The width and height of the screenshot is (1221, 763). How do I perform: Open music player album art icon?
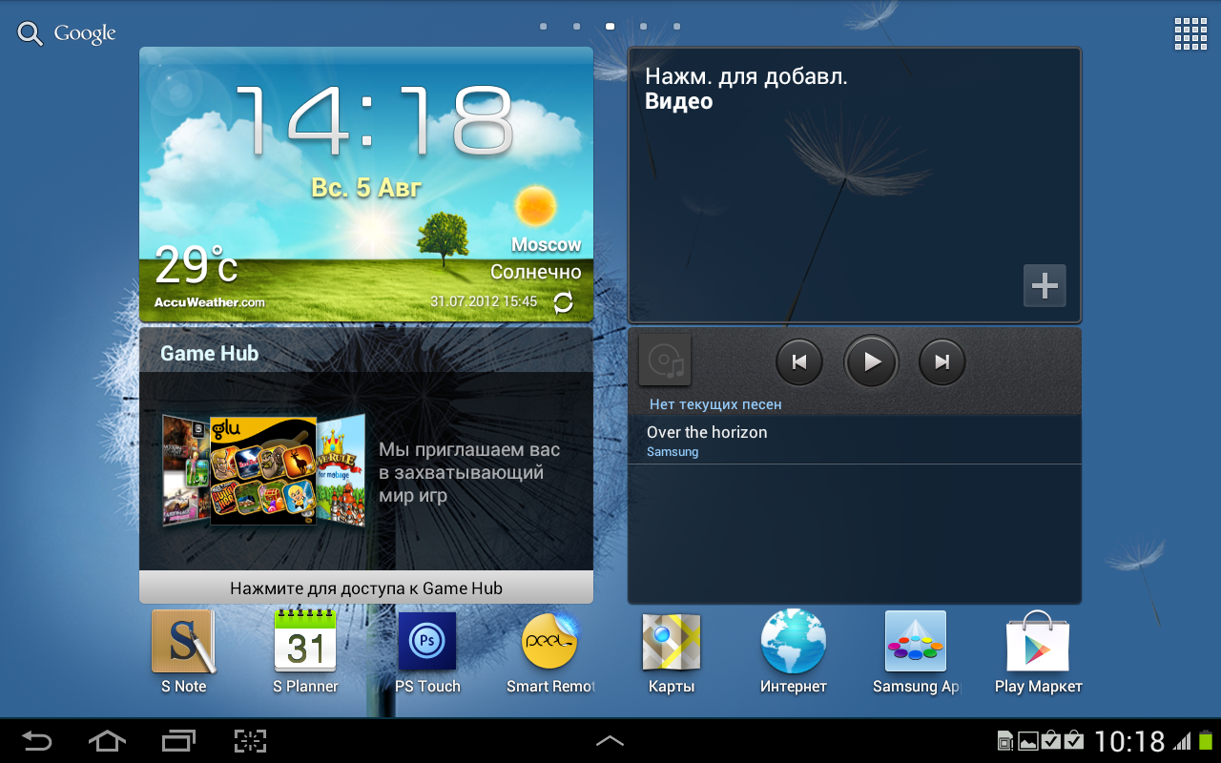[665, 361]
